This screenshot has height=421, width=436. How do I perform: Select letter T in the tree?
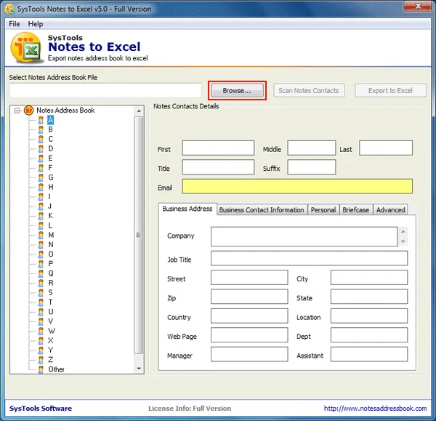51,302
